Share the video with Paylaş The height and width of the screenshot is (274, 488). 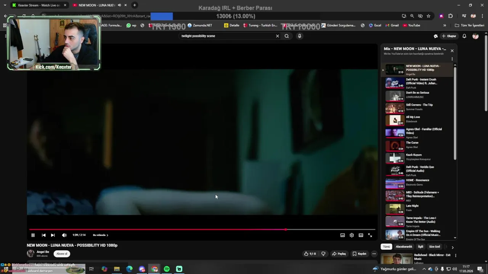(x=339, y=254)
